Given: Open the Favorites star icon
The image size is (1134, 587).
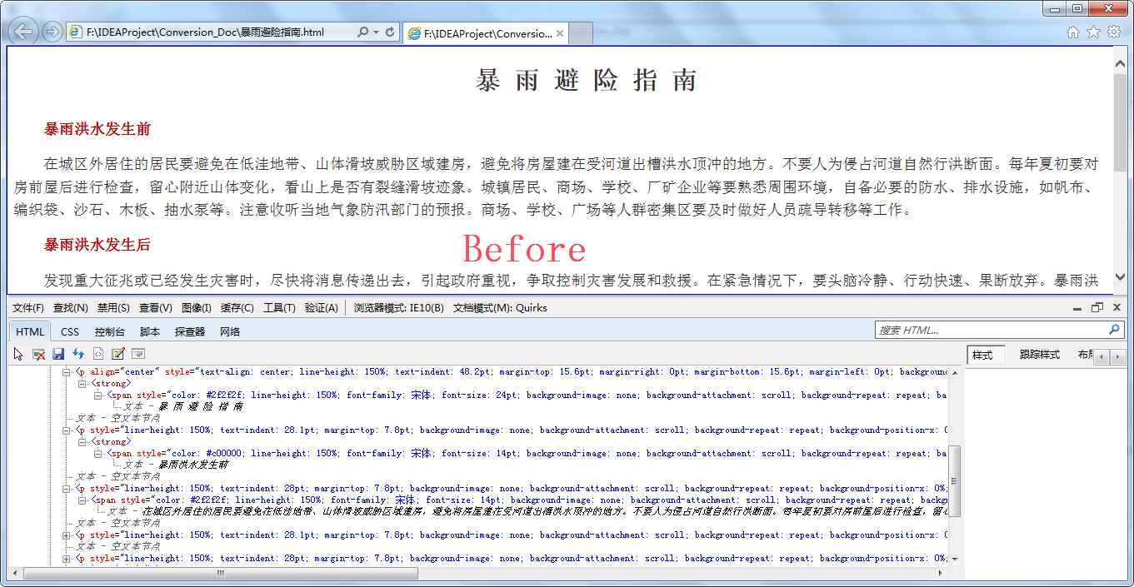Looking at the screenshot, I should tap(1094, 32).
